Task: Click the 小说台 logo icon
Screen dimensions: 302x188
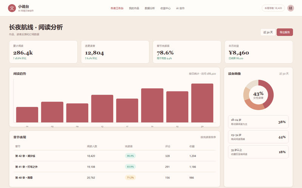Action: (x=12, y=8)
